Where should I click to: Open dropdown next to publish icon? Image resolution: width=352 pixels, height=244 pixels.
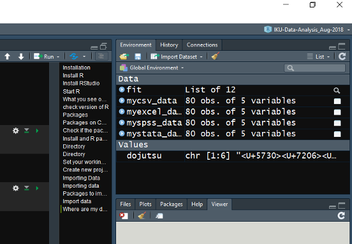click(84, 56)
